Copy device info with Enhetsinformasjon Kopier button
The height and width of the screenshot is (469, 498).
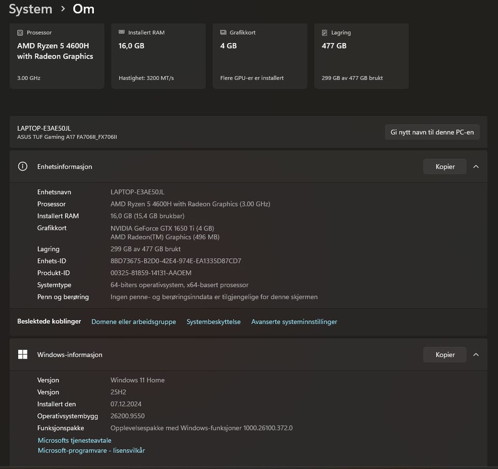tap(445, 166)
